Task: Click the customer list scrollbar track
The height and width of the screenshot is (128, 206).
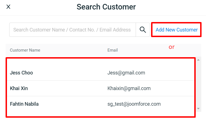Action: pos(198,84)
